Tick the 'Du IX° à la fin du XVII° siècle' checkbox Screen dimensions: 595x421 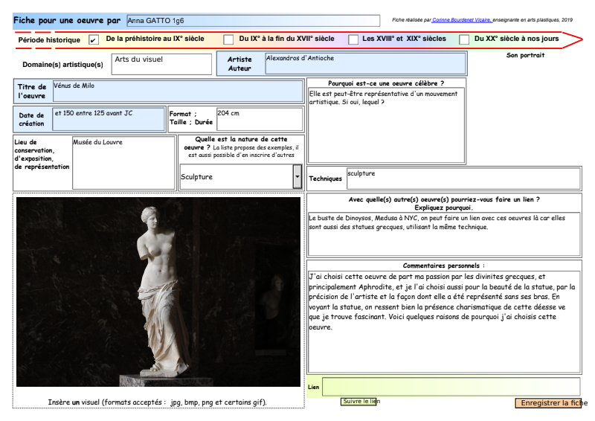pos(228,39)
